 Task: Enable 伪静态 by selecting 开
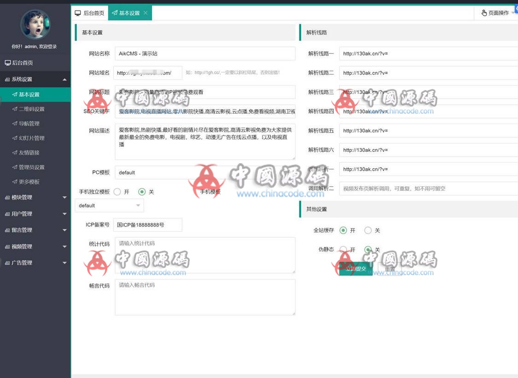[343, 250]
